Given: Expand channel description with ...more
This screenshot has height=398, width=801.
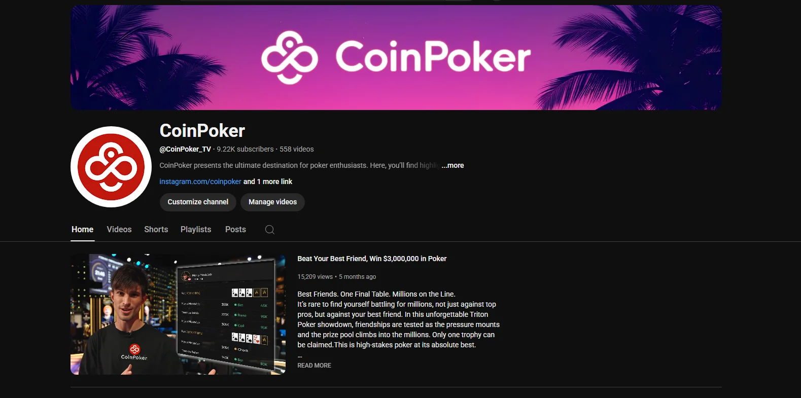Looking at the screenshot, I should tap(452, 165).
